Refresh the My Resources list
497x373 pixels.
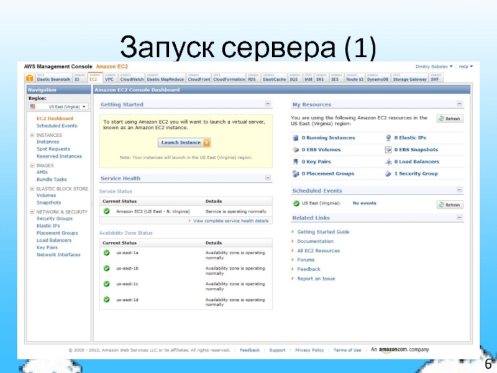(450, 119)
